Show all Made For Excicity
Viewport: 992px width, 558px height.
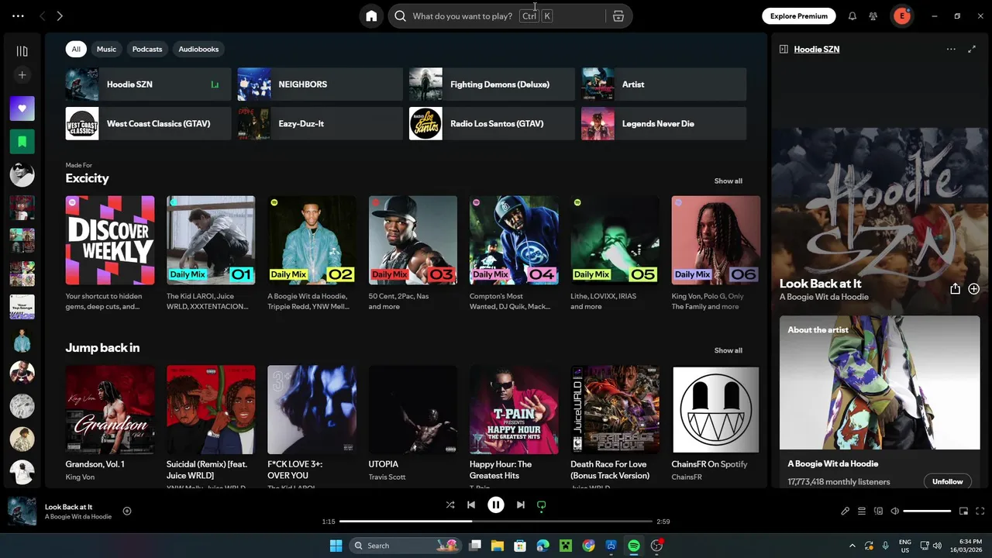[x=728, y=181]
